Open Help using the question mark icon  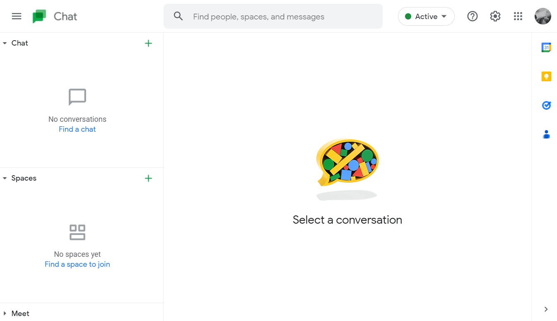[473, 16]
